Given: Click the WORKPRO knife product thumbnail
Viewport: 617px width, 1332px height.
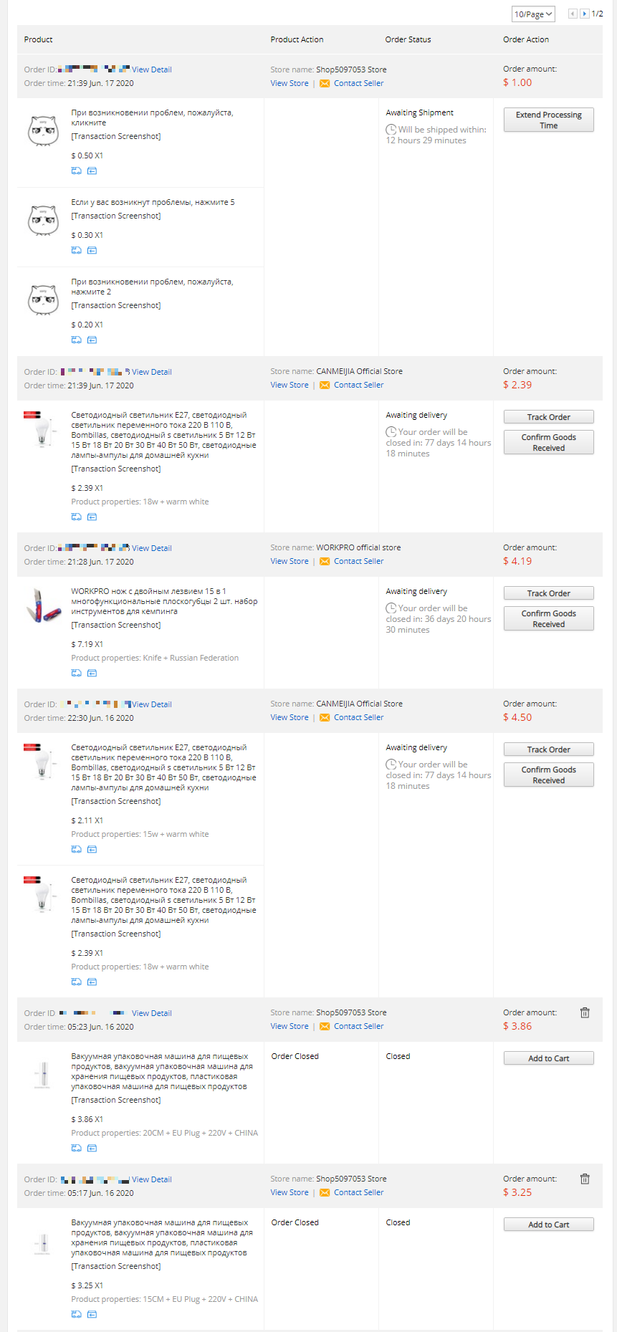Looking at the screenshot, I should (43, 605).
